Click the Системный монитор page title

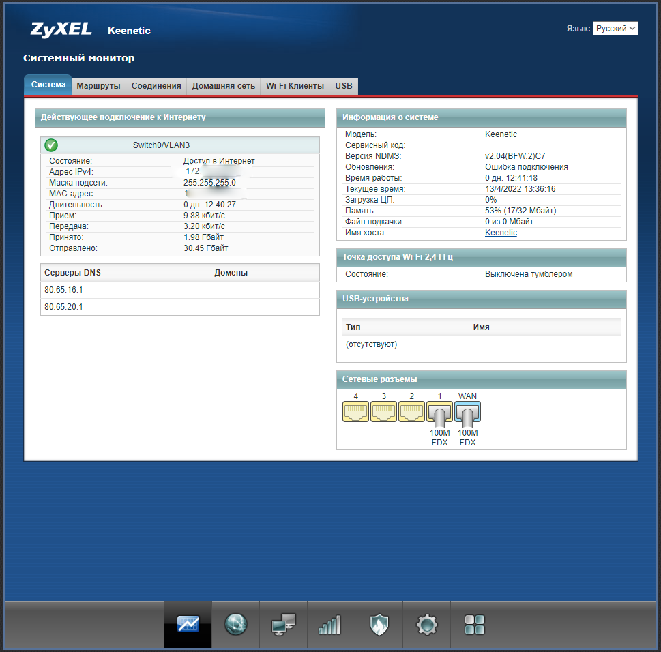pos(79,58)
